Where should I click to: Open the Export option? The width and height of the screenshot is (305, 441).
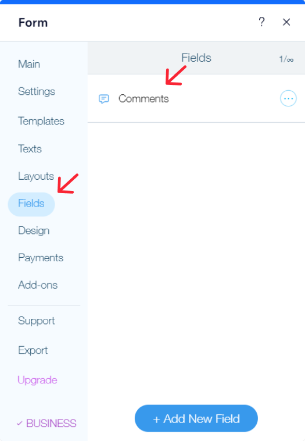(x=33, y=350)
